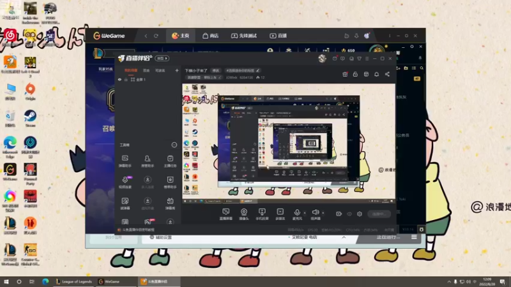Click the live streaming status button at bottom right
The image size is (511, 287).
pos(379,214)
